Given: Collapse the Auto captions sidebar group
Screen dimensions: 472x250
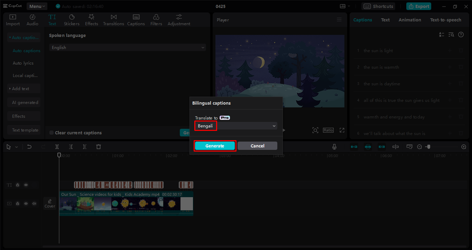Looking at the screenshot, I should (x=24, y=38).
